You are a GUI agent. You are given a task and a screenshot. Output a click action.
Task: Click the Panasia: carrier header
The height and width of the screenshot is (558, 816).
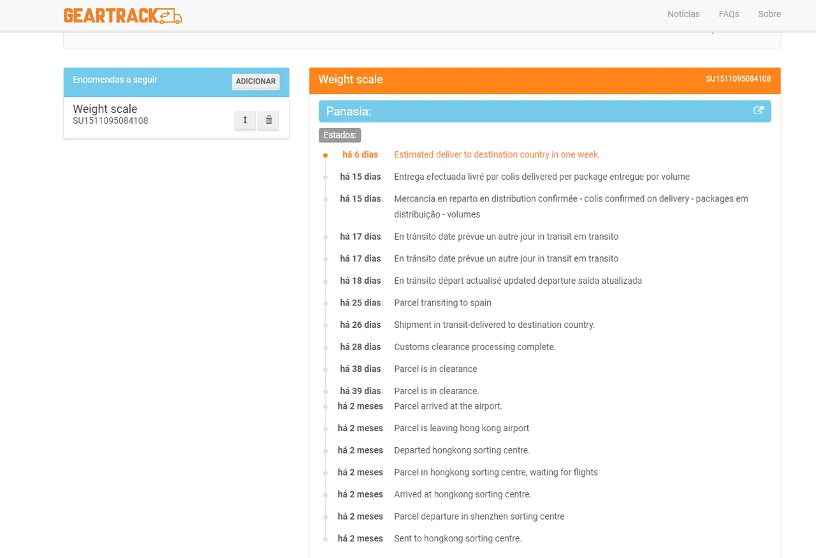click(x=545, y=111)
